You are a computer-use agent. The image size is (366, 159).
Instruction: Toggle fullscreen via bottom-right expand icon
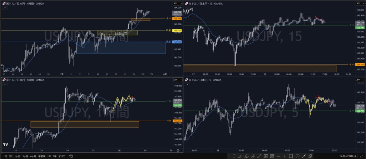pos(362,156)
